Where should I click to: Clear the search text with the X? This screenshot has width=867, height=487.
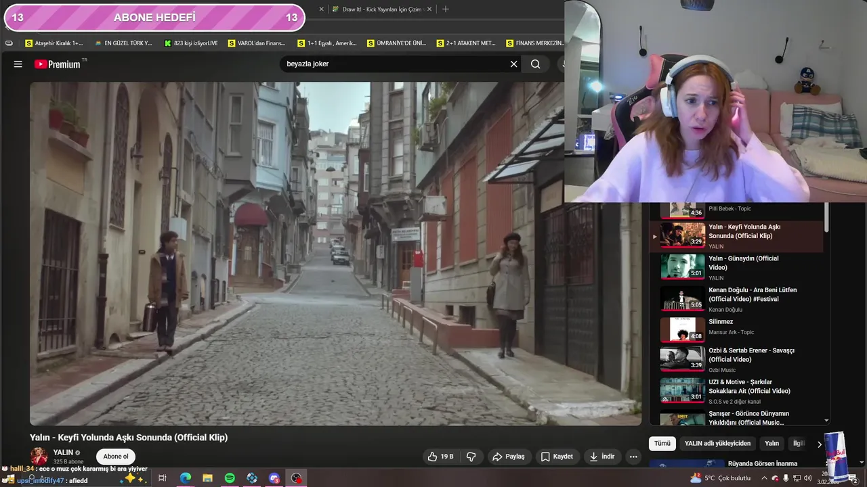[x=513, y=64]
